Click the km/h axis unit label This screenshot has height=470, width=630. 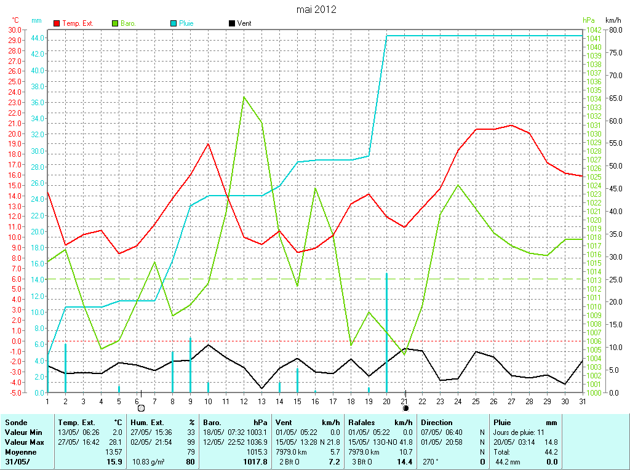click(613, 20)
